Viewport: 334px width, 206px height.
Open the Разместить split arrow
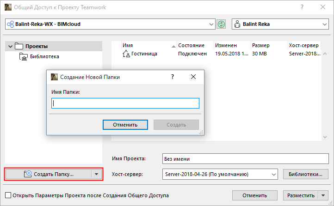tap(323, 195)
